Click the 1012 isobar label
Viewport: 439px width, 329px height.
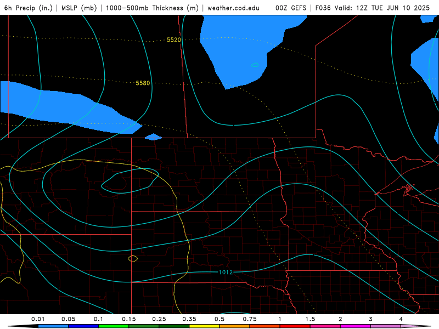tap(226, 272)
